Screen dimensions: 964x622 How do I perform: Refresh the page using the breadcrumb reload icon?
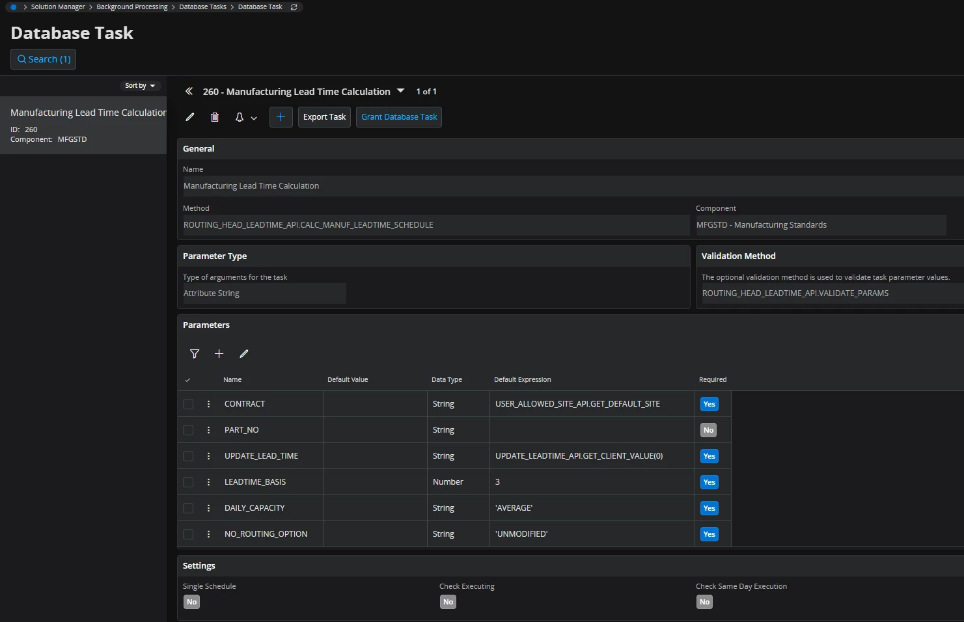click(x=294, y=7)
